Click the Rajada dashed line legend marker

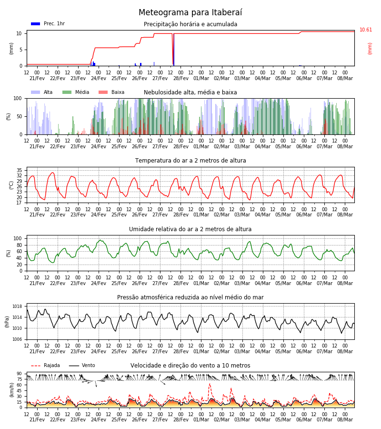[36, 366]
